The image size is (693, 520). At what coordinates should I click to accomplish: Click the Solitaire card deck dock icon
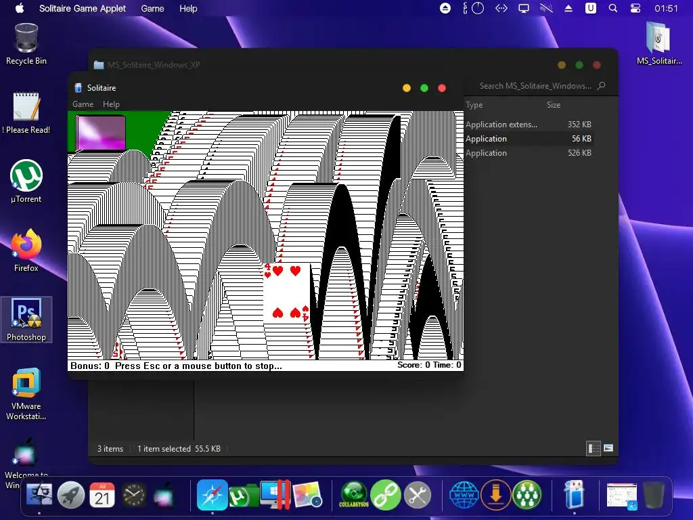click(574, 494)
